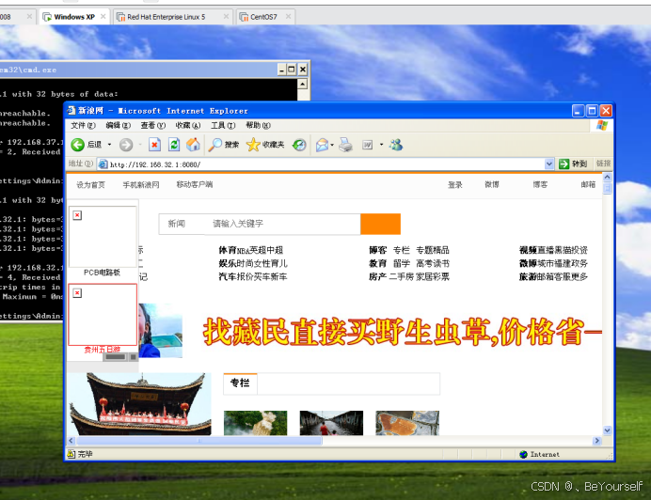Screen dimensions: 651x500
Task: Click the flooded street photo thumbnail
Action: [331, 423]
